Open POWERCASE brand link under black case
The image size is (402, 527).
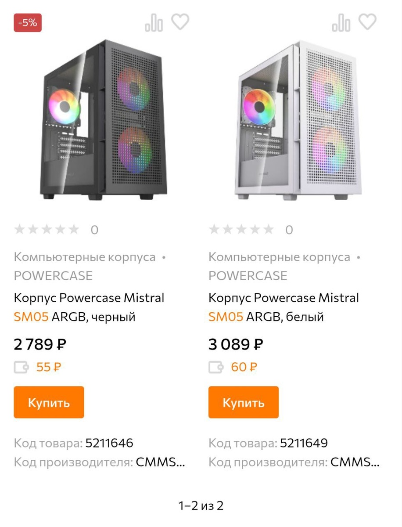click(53, 276)
